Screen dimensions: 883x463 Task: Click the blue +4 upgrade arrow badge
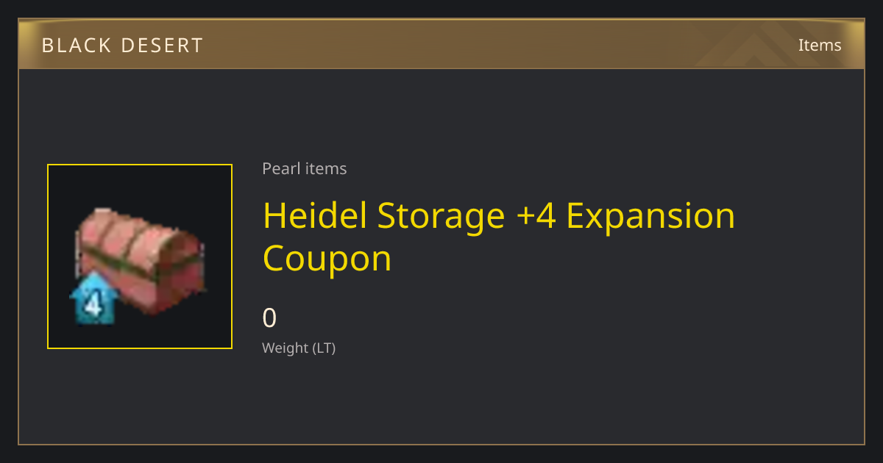pos(93,298)
